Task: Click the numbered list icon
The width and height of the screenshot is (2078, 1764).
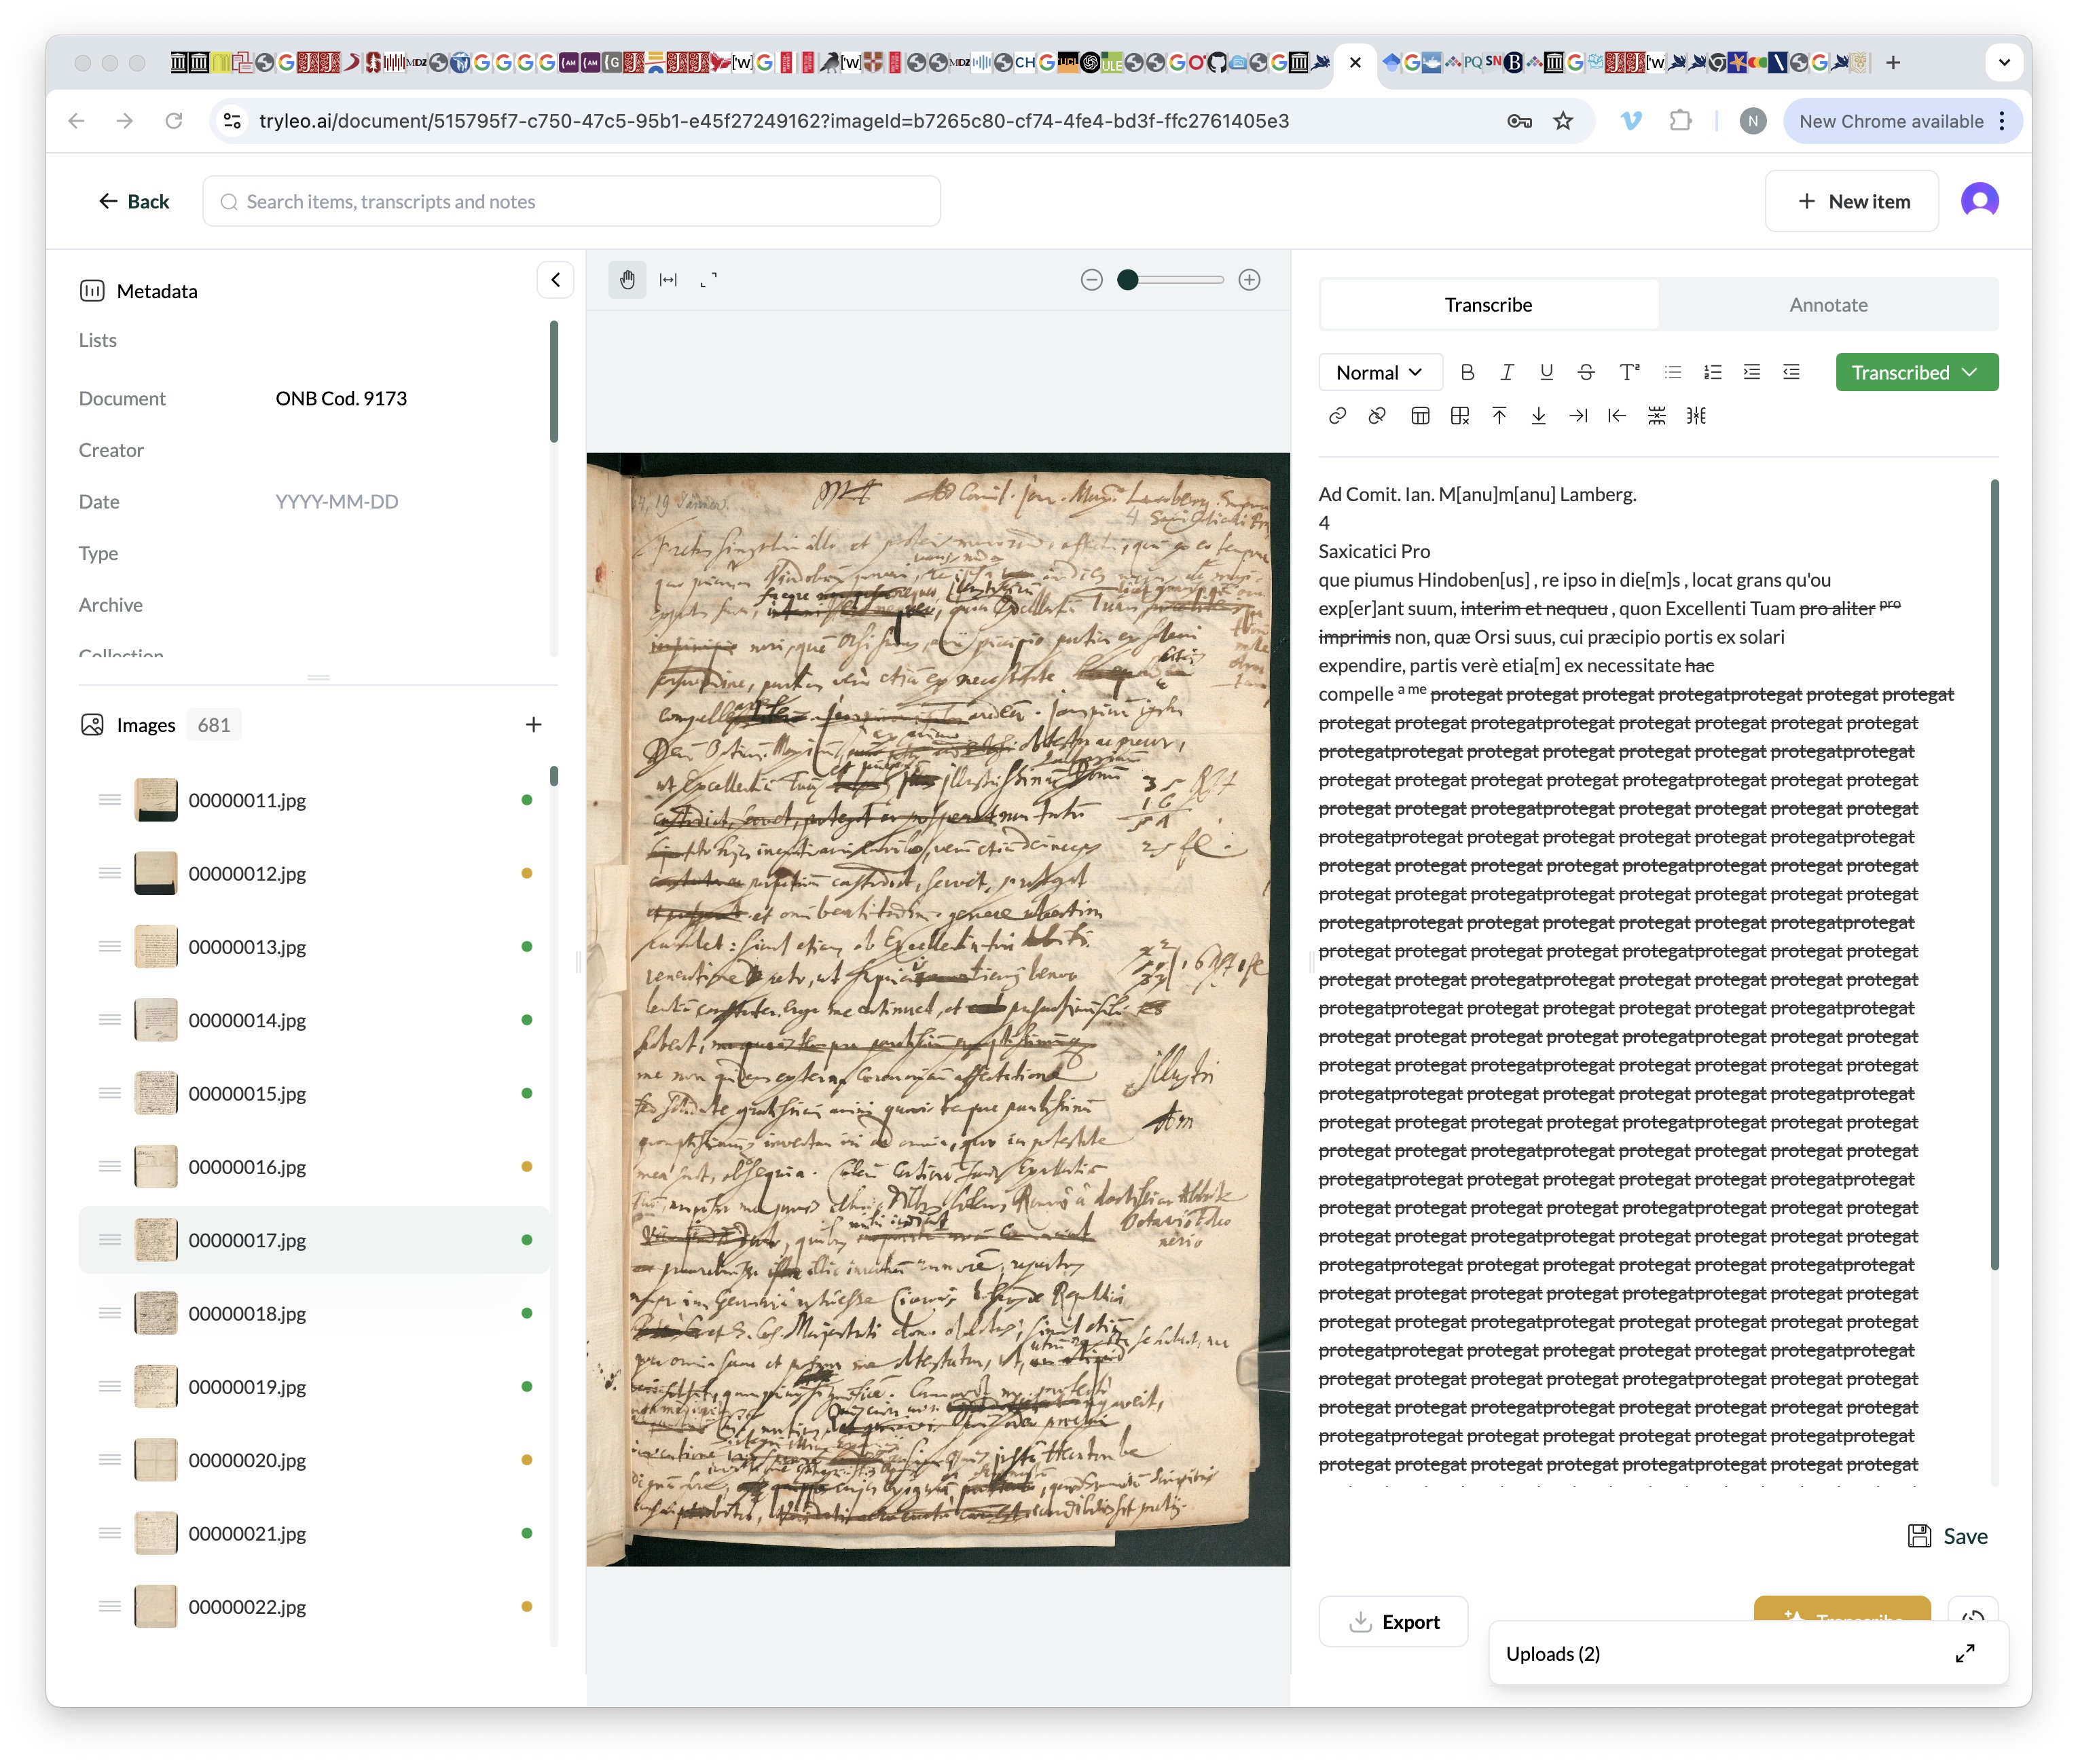Action: [x=1712, y=373]
